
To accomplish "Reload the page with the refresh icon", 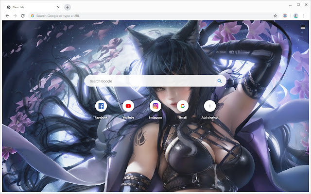I will [x=23, y=16].
